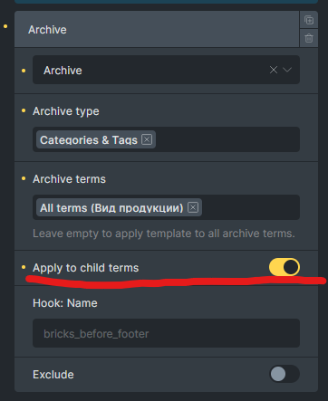The height and width of the screenshot is (401, 328).
Task: Focus the Hook Name input field
Action: click(x=166, y=333)
